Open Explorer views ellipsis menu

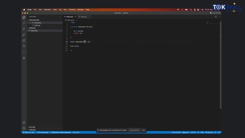tap(60, 16)
